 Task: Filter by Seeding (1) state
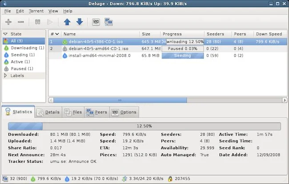pyautogui.click(x=24, y=55)
